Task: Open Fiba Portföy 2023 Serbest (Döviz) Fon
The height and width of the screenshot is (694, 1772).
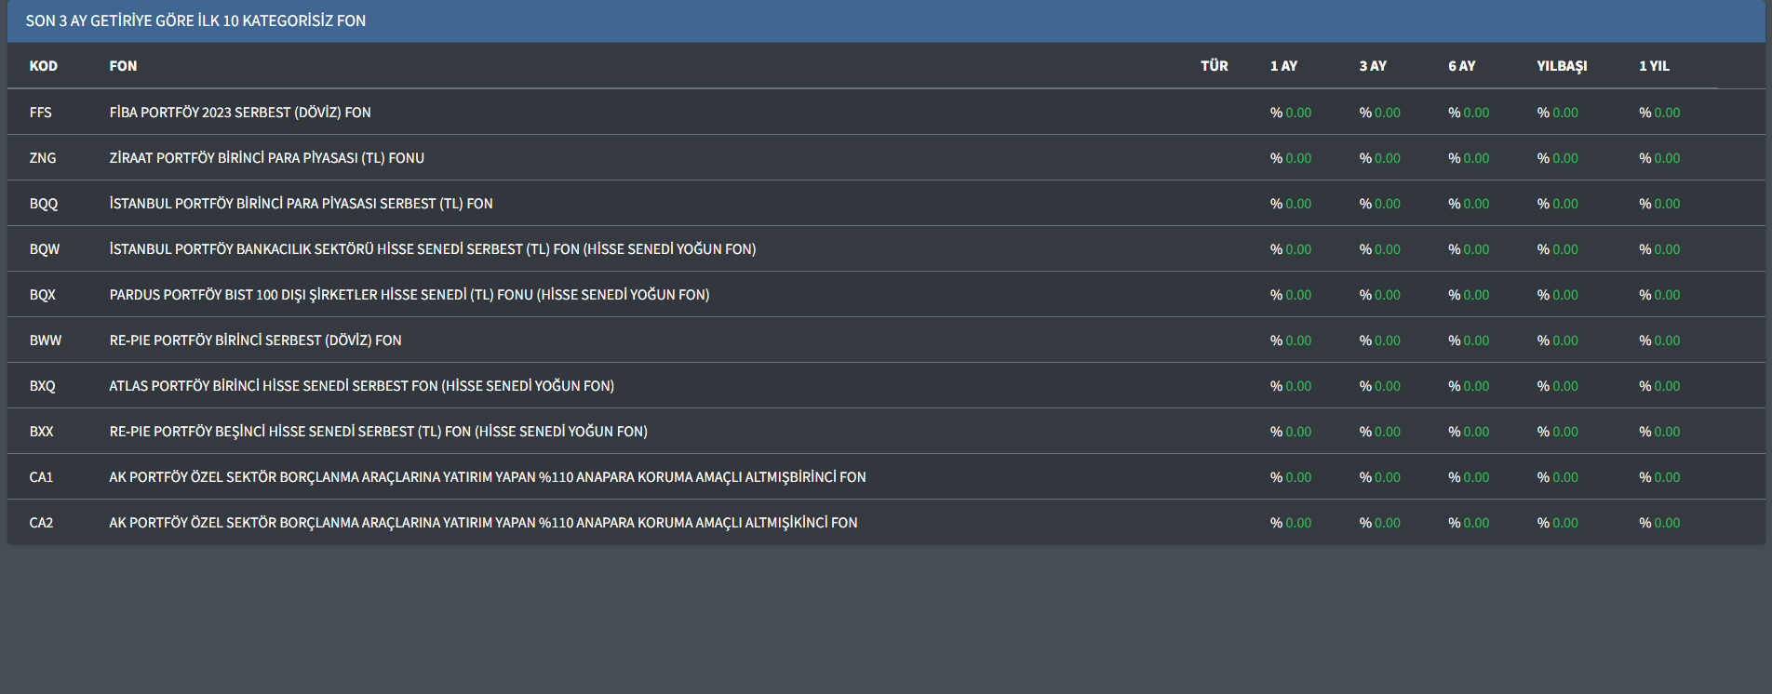Action: pos(239,113)
